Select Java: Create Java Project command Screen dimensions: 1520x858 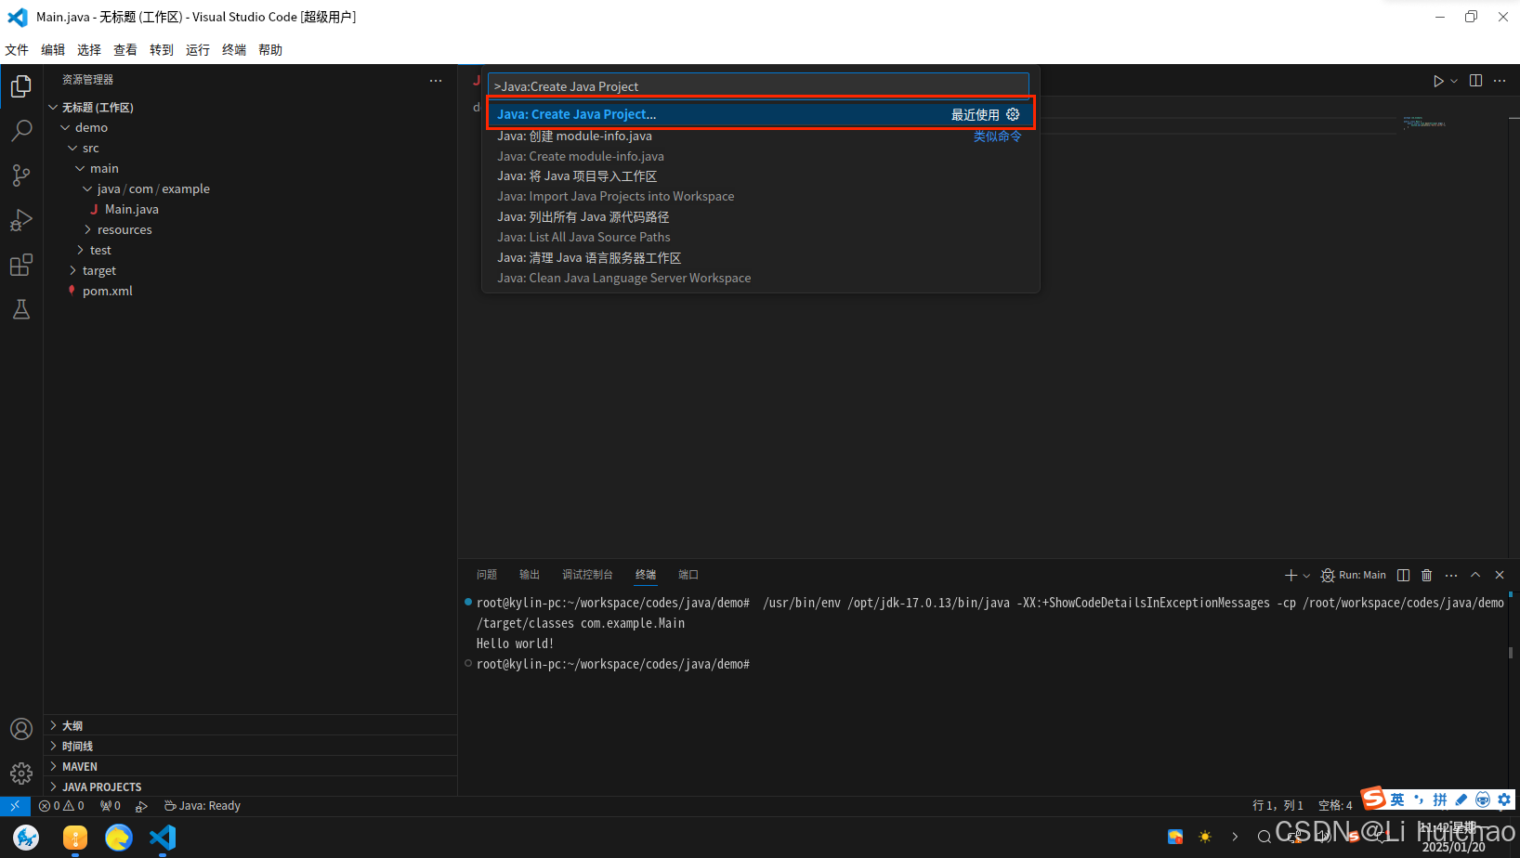click(760, 114)
